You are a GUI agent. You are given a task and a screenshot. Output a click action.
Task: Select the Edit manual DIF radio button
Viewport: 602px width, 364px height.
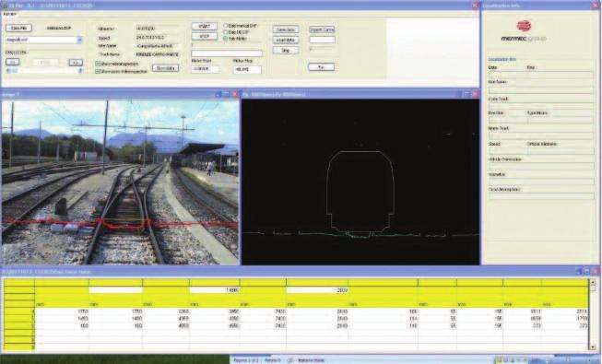pyautogui.click(x=226, y=26)
